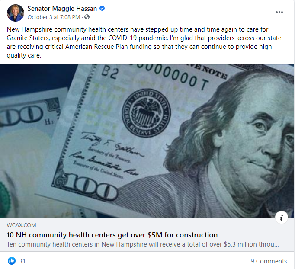Click the public audience globe icon
Viewport: 295px width, 269px height.
[x=87, y=17]
